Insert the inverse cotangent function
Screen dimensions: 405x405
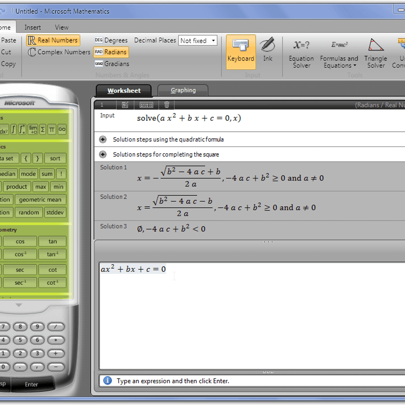53,282
